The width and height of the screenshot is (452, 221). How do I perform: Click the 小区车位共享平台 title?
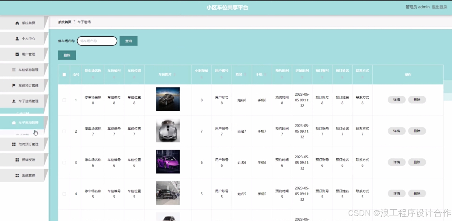tap(227, 8)
